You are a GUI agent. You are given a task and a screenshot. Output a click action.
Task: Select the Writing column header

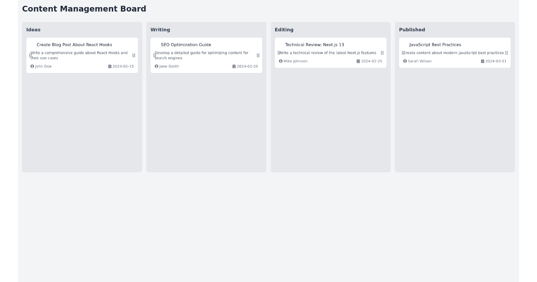160,30
